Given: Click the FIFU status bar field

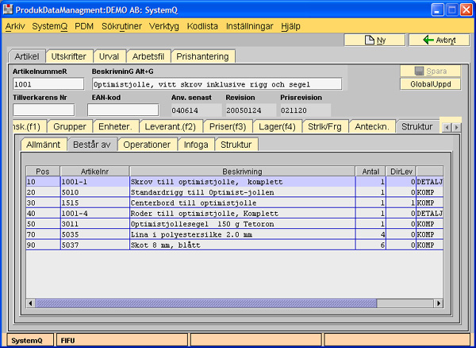Looking at the screenshot, I should tap(122, 340).
